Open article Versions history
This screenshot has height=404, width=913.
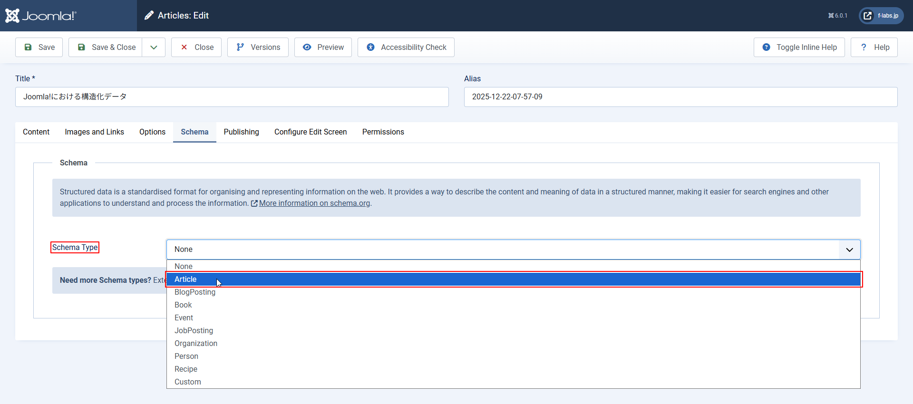pyautogui.click(x=258, y=47)
